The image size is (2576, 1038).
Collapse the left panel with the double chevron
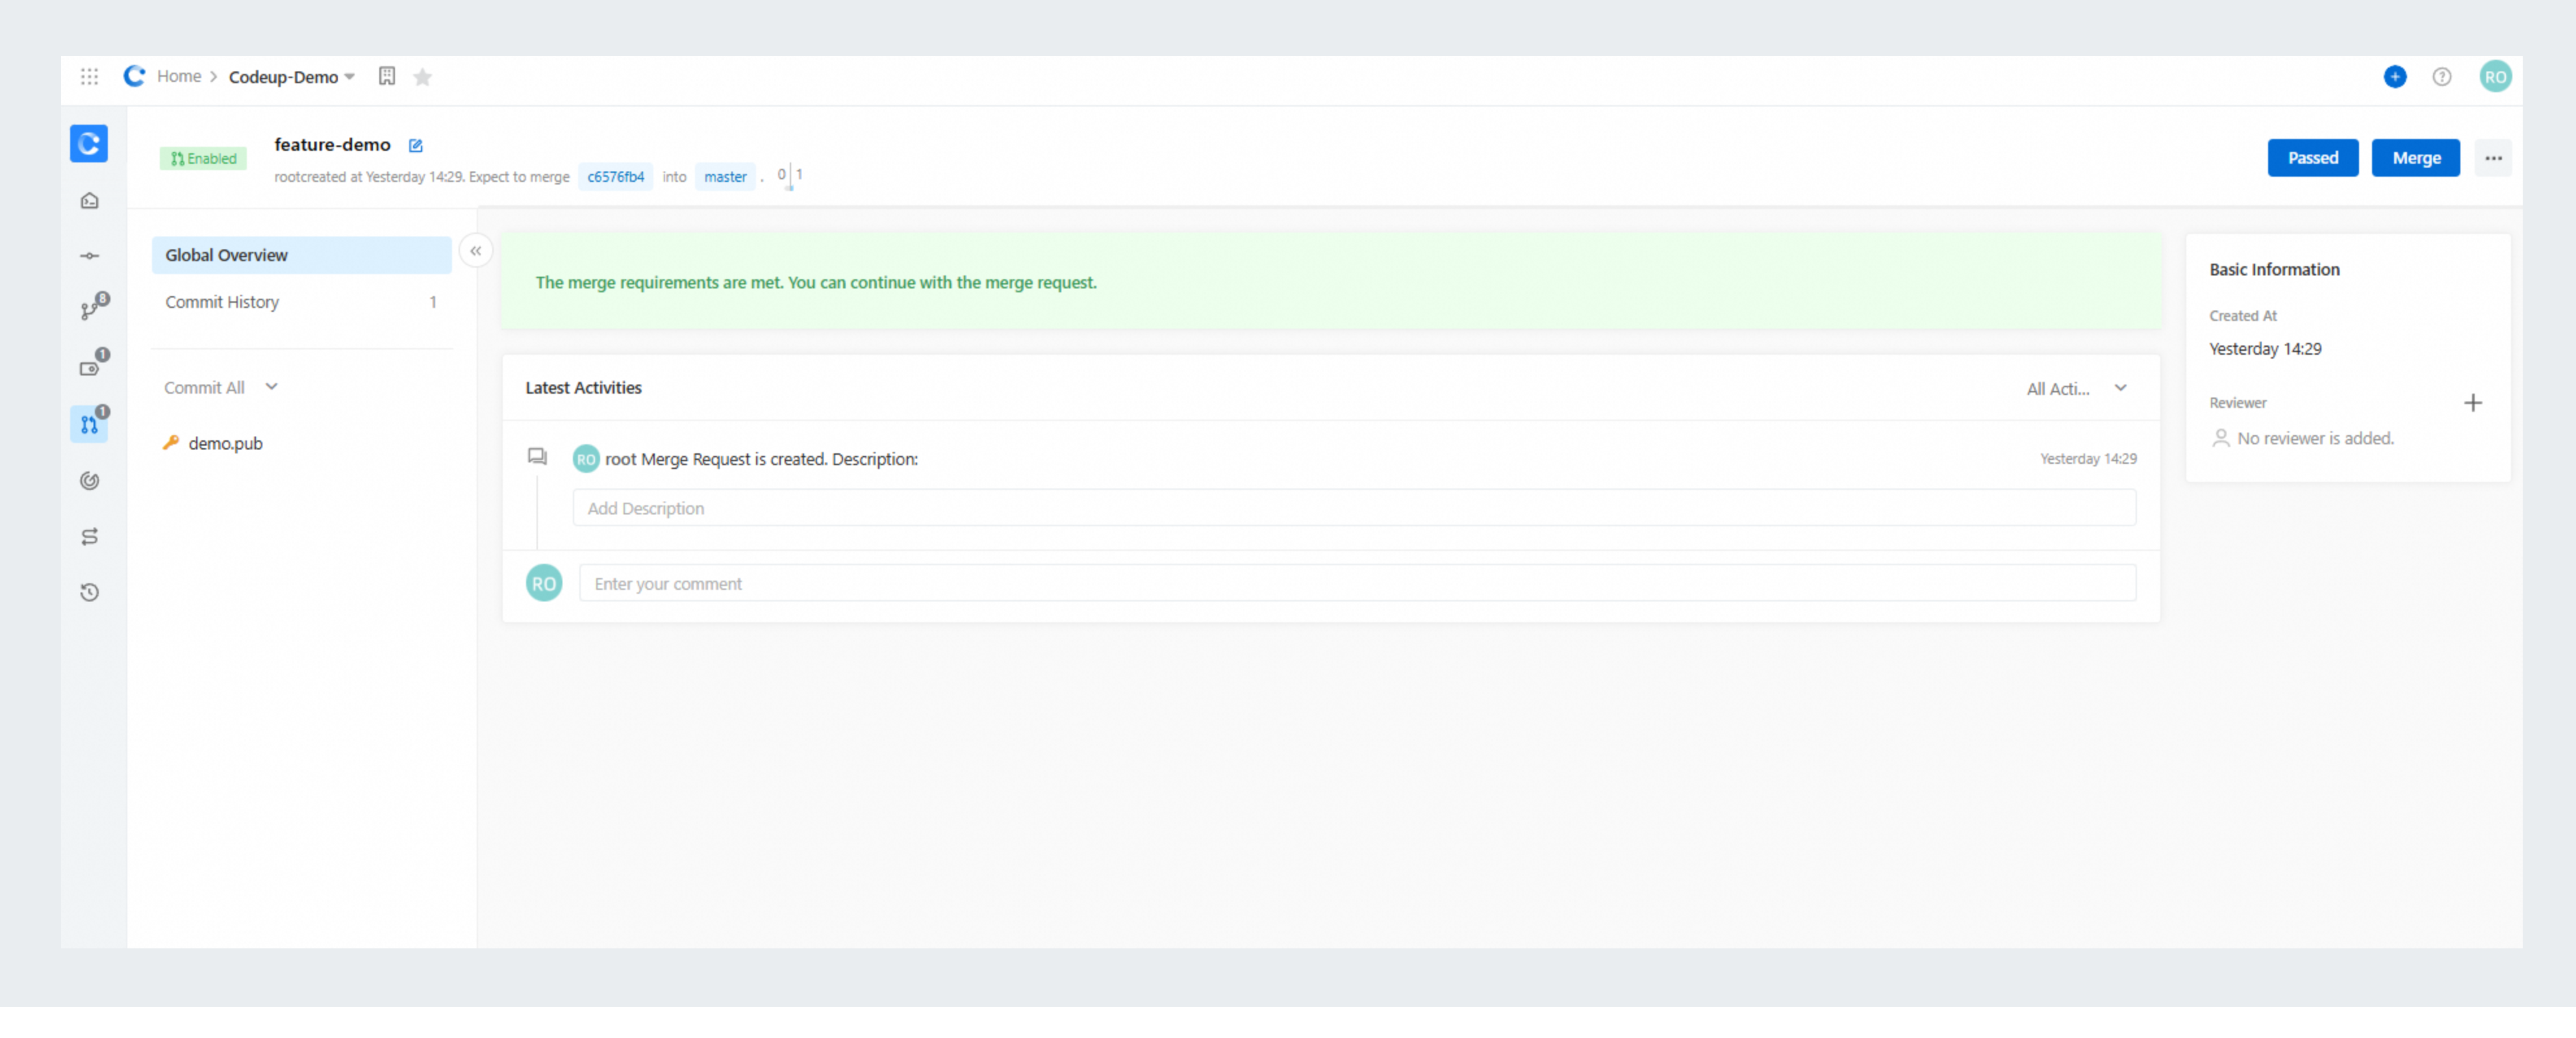476,251
